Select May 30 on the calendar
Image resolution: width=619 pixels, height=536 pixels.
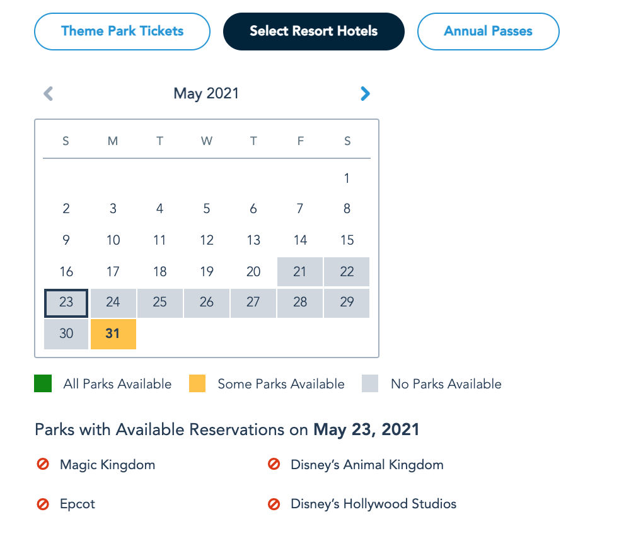(x=66, y=334)
